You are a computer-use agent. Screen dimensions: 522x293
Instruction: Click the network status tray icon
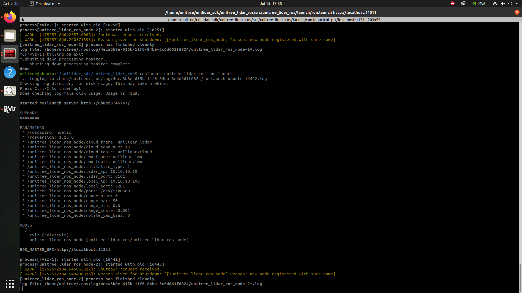(x=495, y=4)
